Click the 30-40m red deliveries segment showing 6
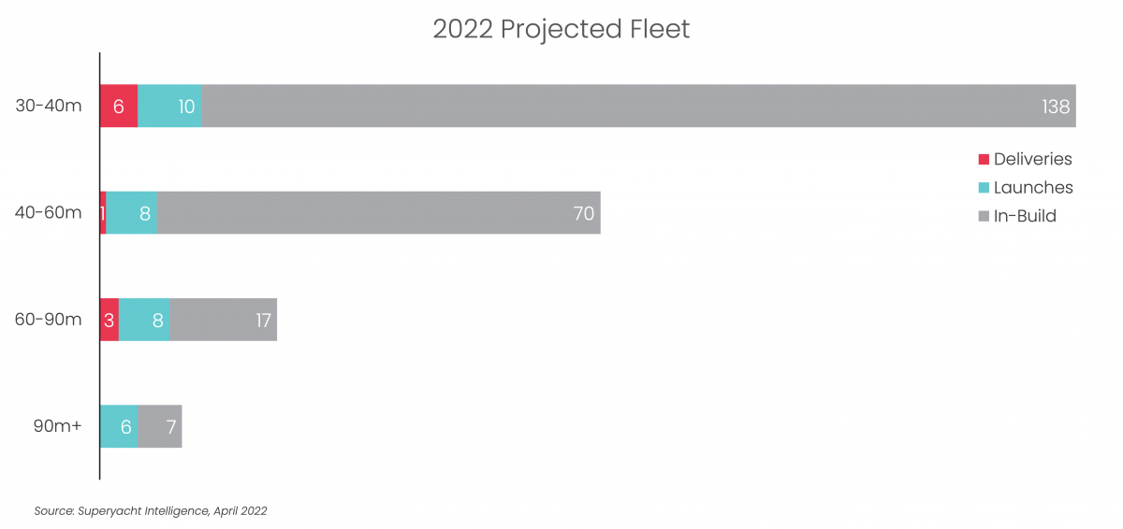The width and height of the screenshot is (1123, 529). (119, 106)
